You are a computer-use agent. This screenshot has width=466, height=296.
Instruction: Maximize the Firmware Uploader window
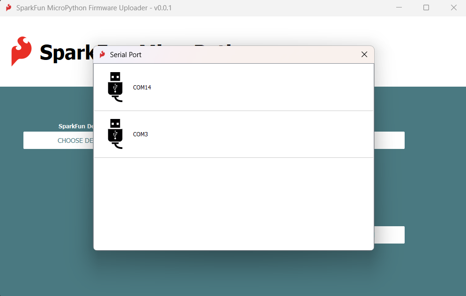point(426,7)
